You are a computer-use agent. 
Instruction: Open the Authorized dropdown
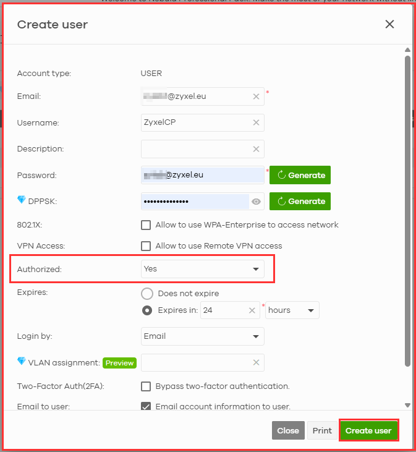point(202,270)
